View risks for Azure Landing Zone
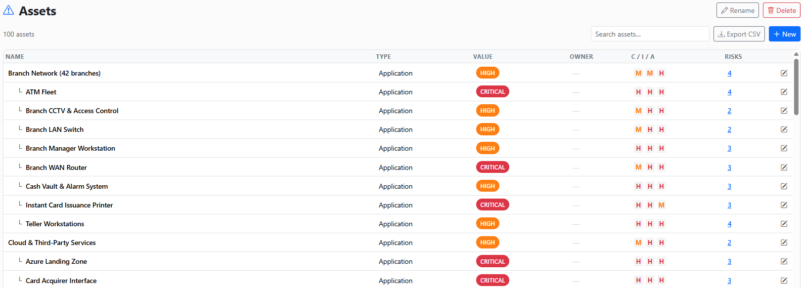 [729, 261]
